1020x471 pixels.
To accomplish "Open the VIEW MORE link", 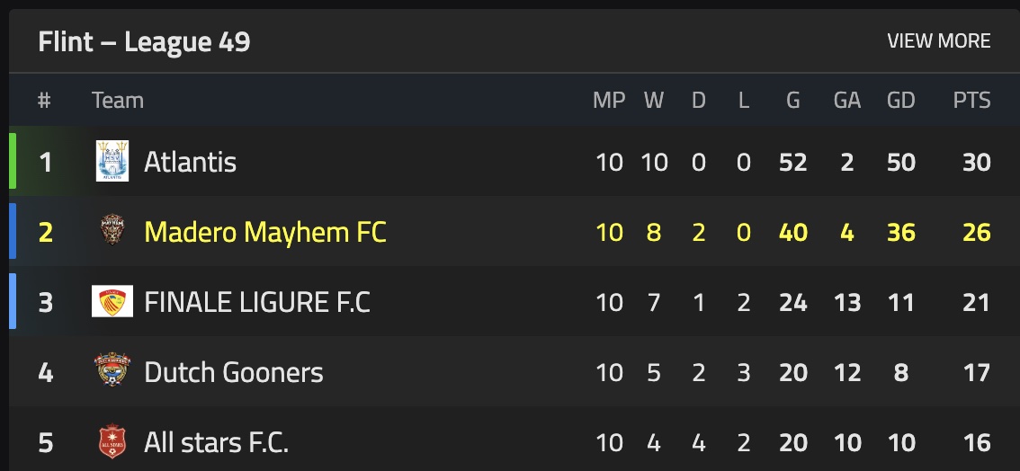I will click(938, 41).
